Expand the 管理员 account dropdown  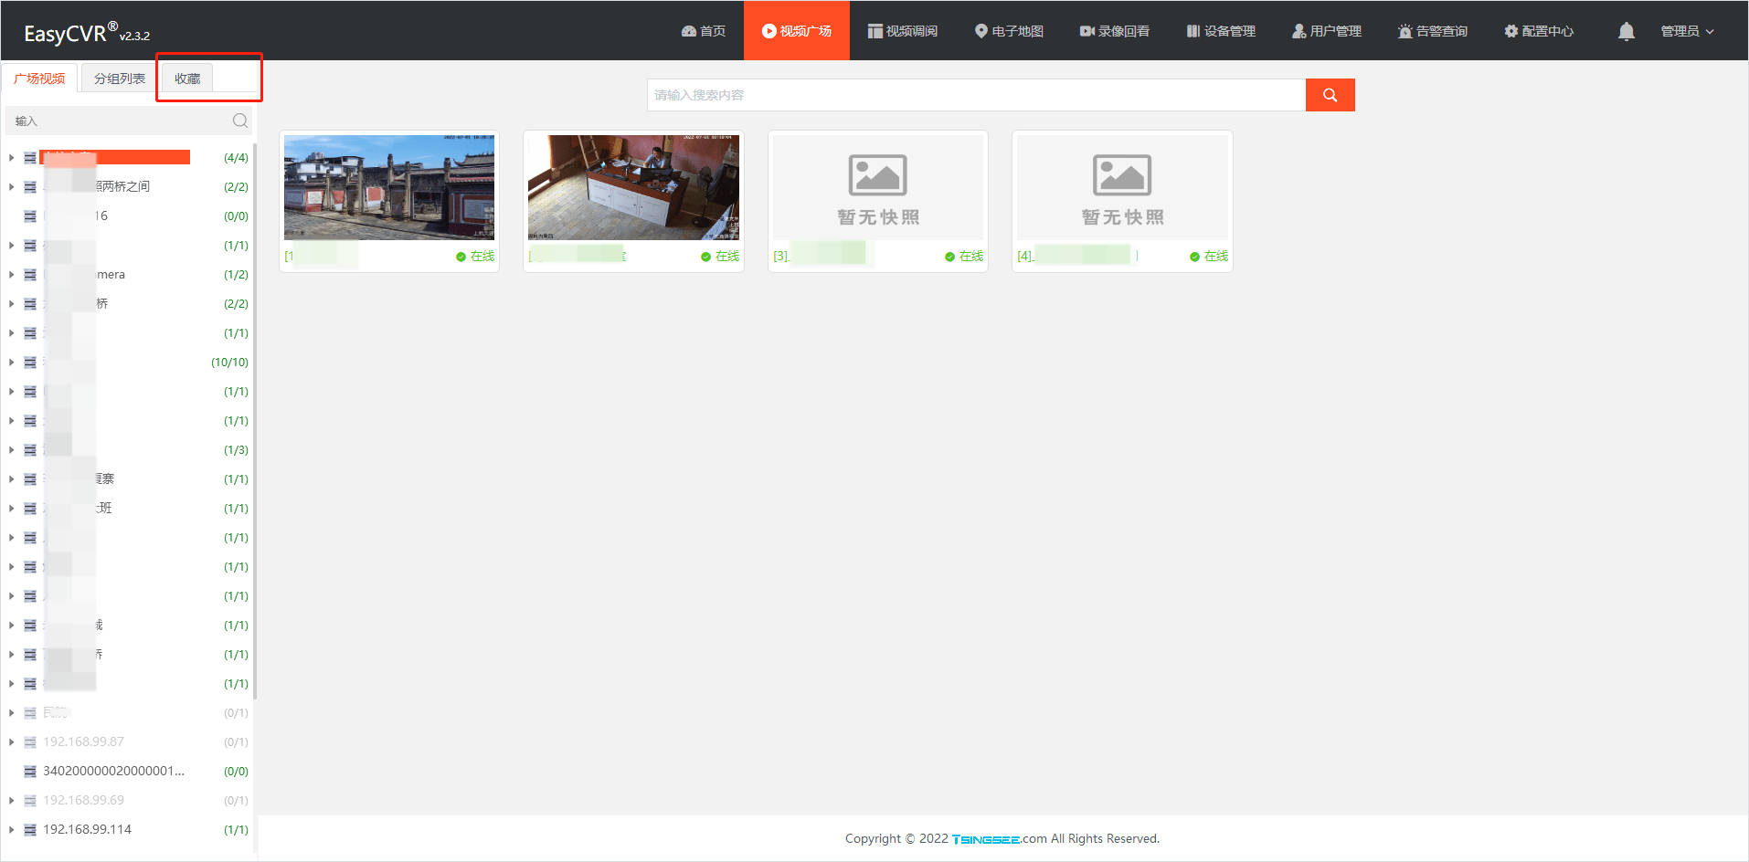click(x=1687, y=31)
